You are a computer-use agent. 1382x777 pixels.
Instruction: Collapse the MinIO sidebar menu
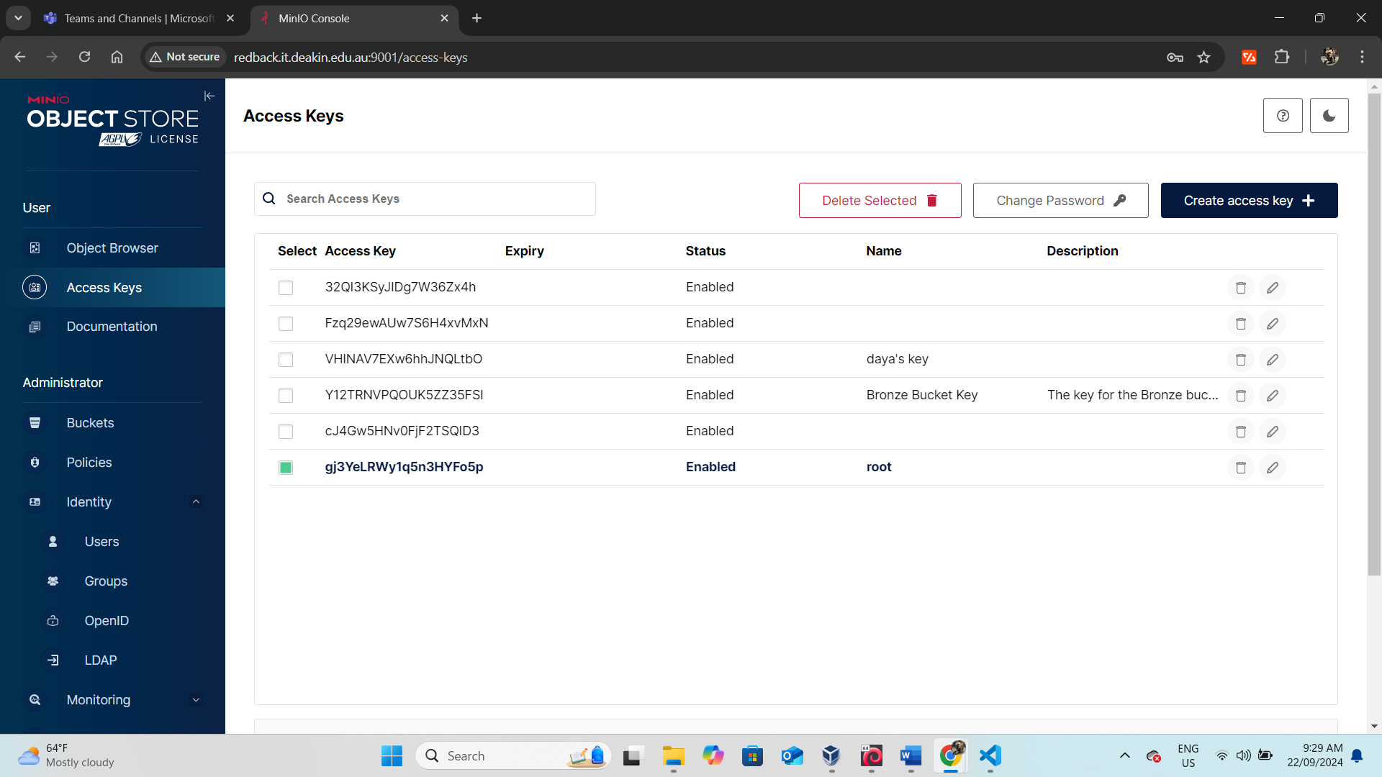tap(209, 96)
